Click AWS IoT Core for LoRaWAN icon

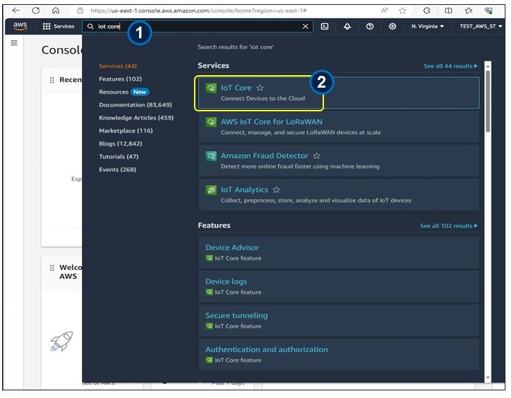click(x=211, y=122)
